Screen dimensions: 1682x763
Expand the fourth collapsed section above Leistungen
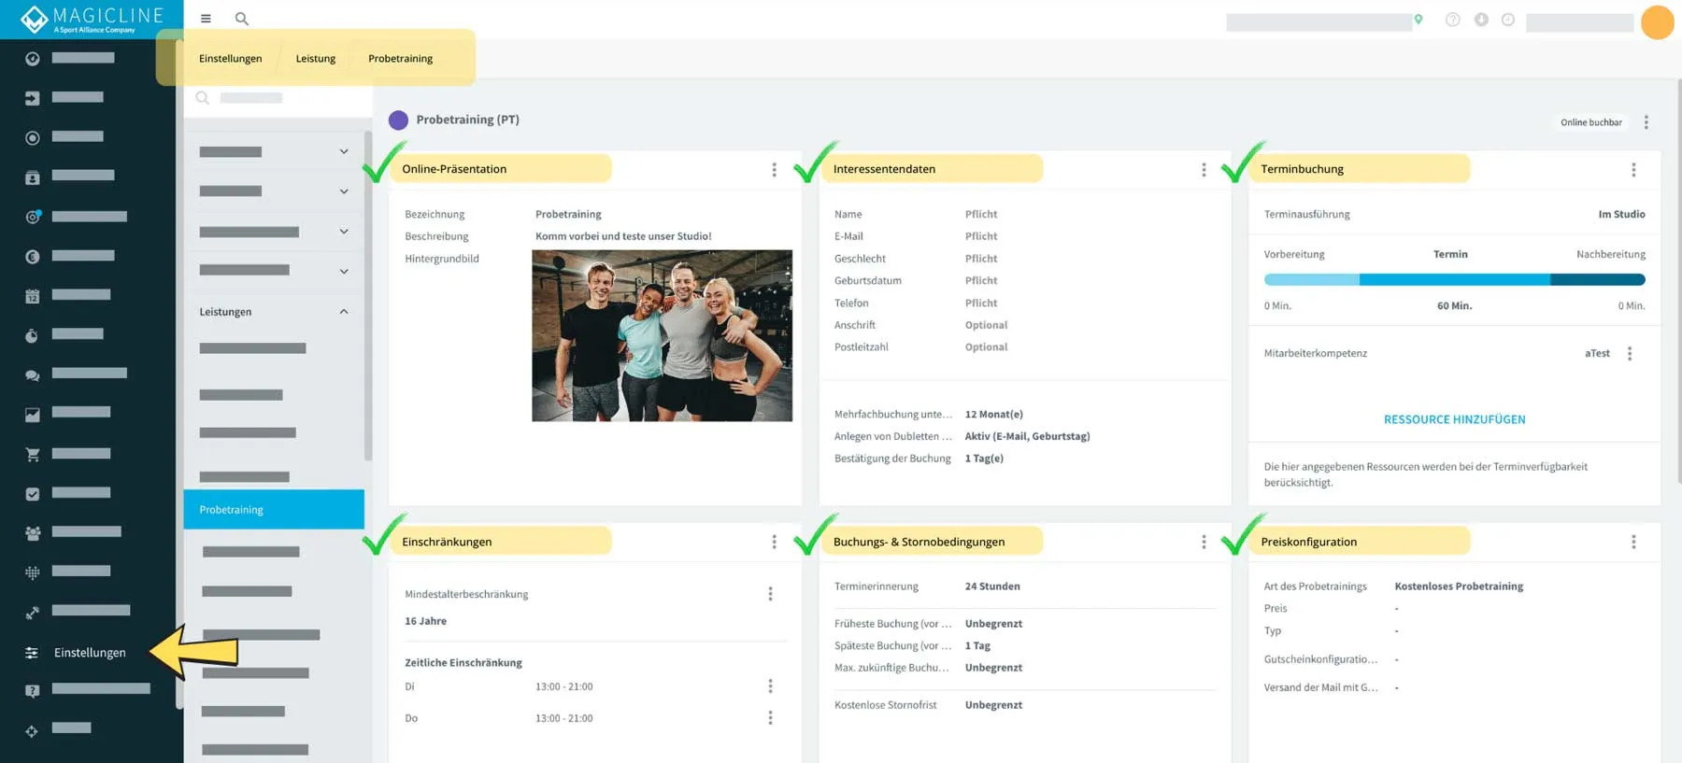tap(344, 272)
